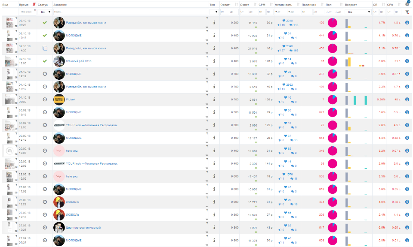The height and width of the screenshot is (247, 413).
Task: Click Подписок 'От' minimum filter field
Action: (x=307, y=12)
